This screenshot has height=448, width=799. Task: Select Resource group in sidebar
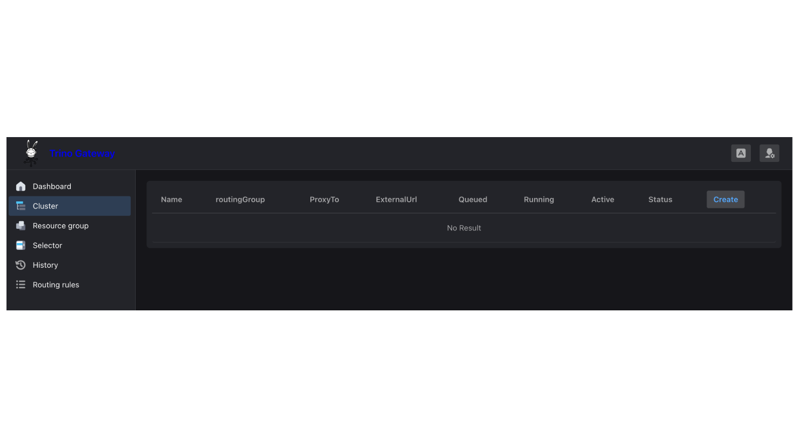pos(61,226)
